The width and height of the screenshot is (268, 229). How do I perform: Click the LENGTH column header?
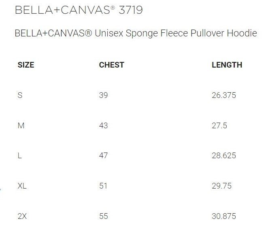click(227, 65)
